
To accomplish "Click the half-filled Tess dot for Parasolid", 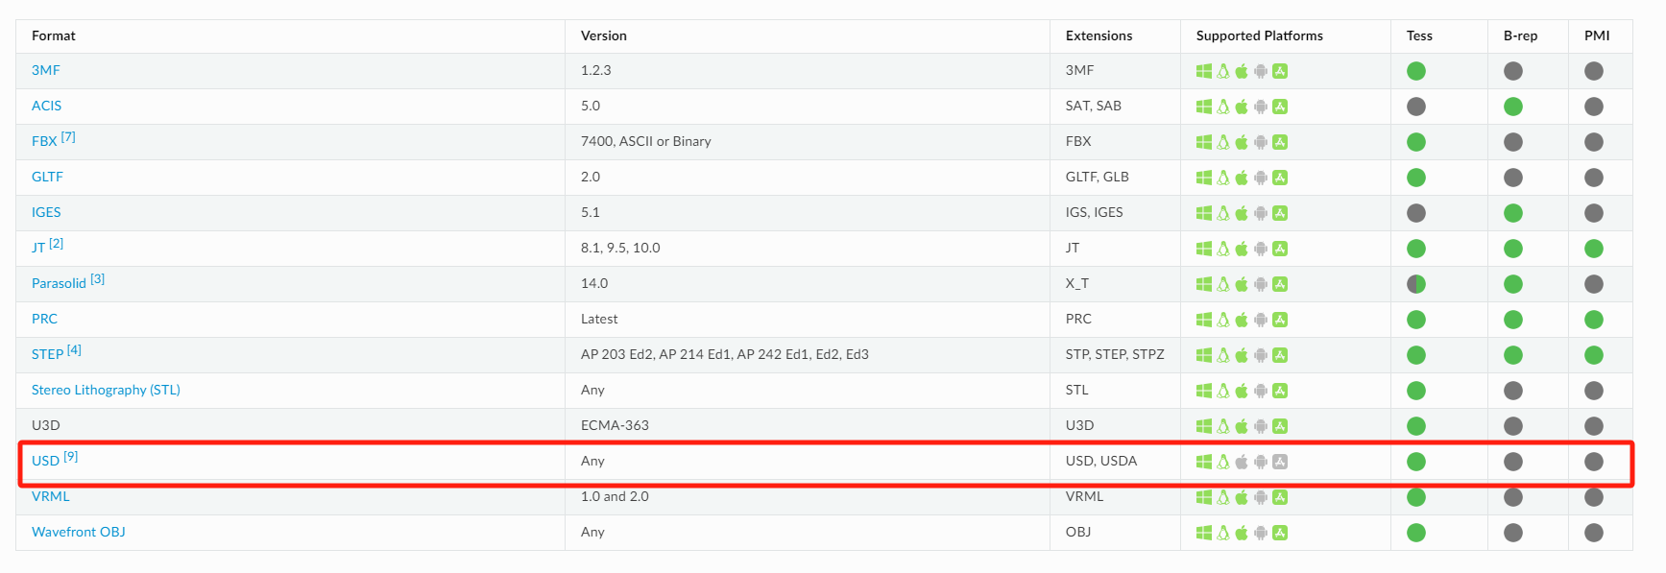I will (1416, 284).
